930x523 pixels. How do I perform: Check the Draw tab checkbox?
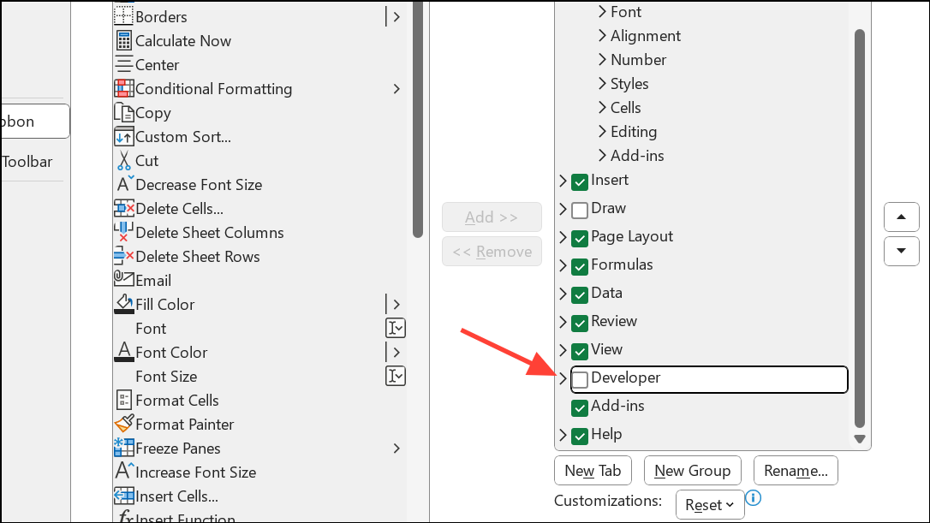coord(580,209)
